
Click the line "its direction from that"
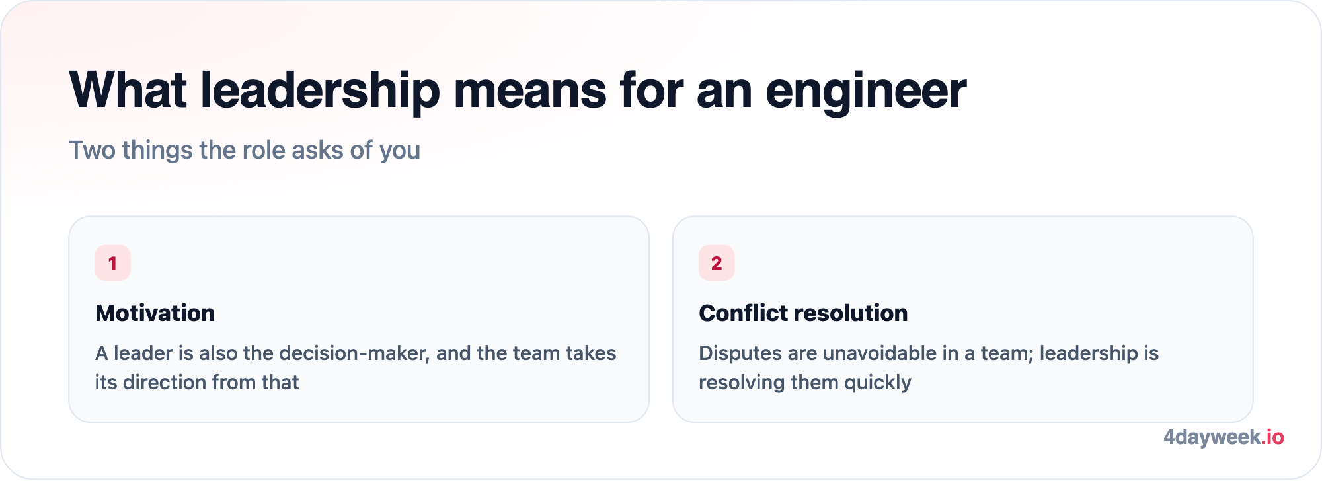coord(197,382)
